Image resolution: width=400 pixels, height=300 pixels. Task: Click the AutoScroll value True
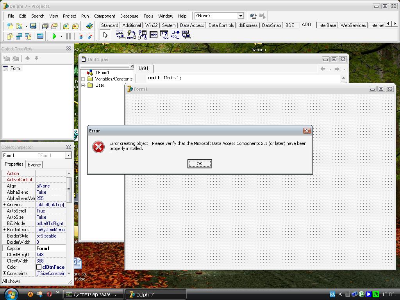tap(50, 211)
